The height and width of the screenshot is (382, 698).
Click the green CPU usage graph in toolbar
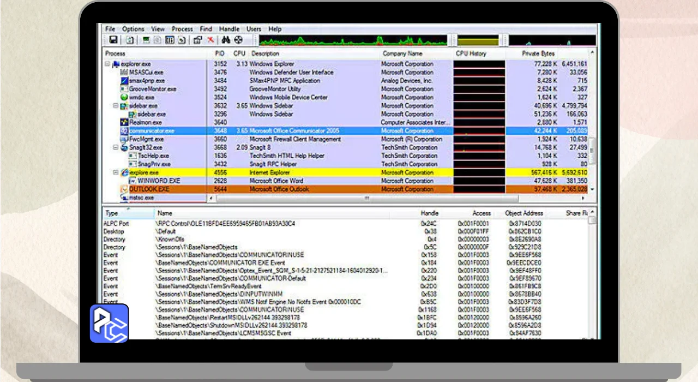tap(352, 40)
